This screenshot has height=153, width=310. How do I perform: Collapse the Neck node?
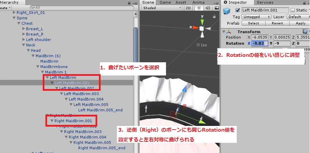pos(23,45)
